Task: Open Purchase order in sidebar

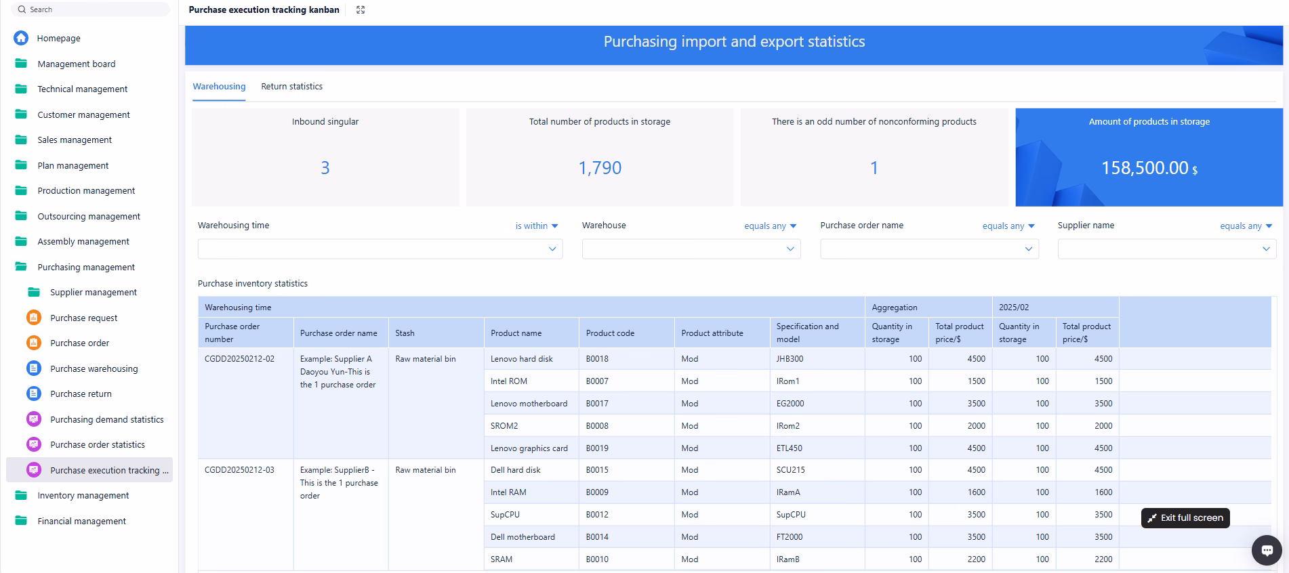Action: tap(79, 343)
